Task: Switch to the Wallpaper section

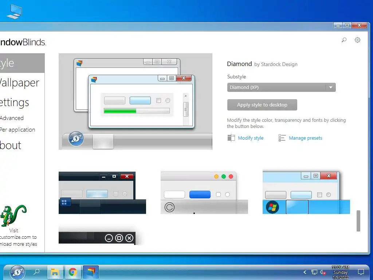Action: pos(20,83)
